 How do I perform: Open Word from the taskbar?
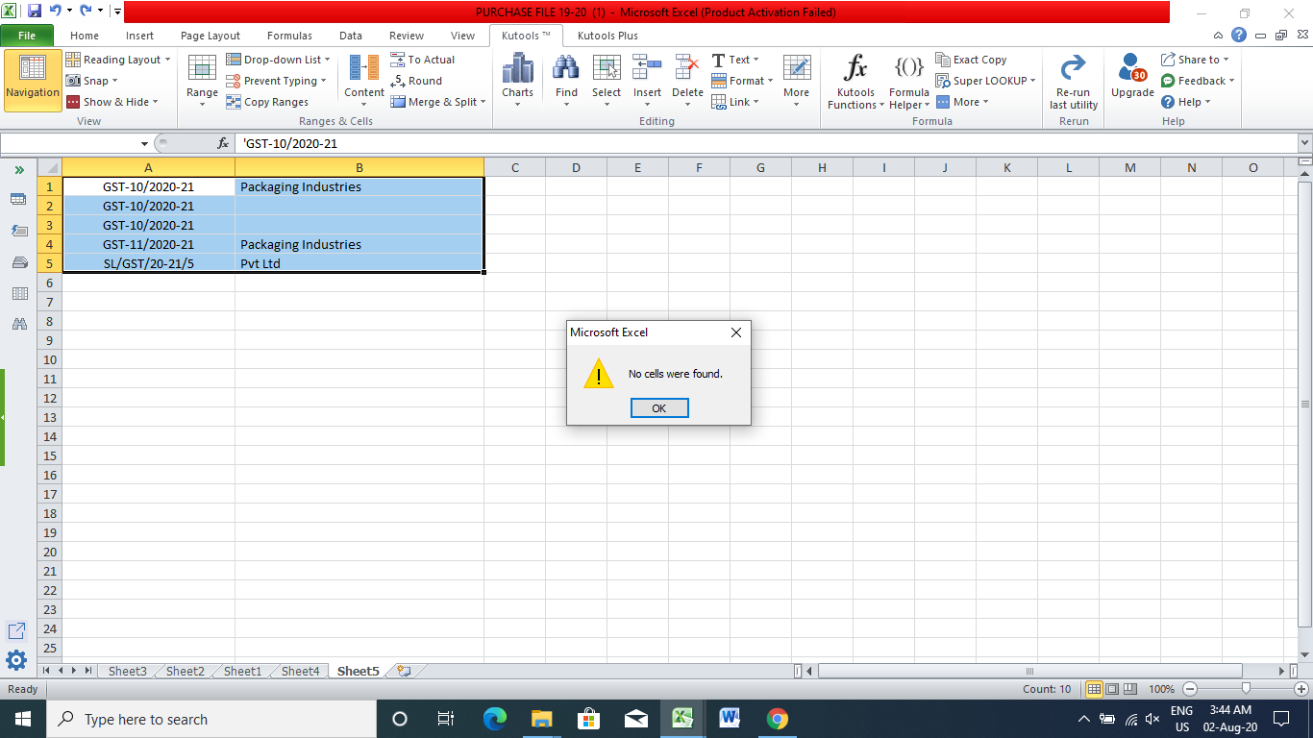tap(729, 719)
